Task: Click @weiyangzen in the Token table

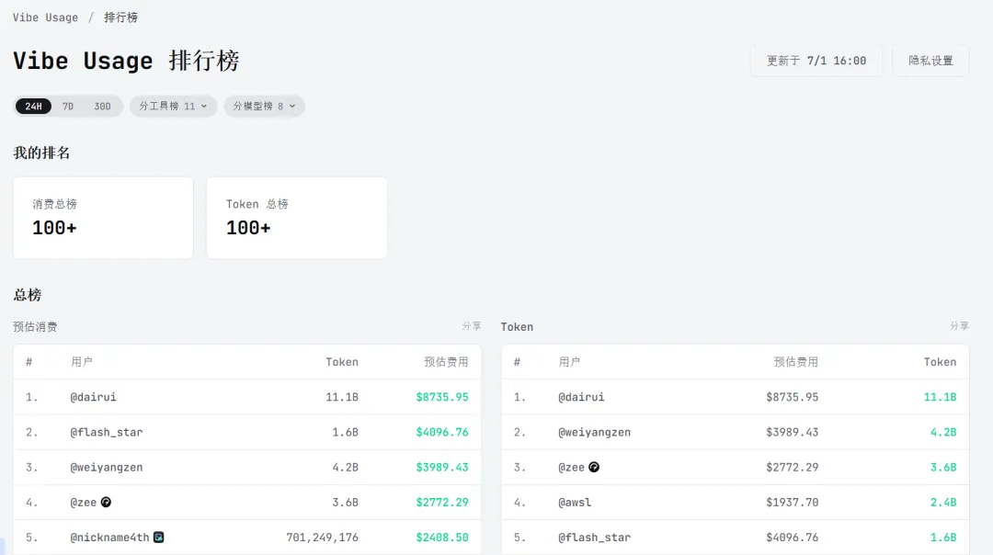Action: click(x=594, y=432)
